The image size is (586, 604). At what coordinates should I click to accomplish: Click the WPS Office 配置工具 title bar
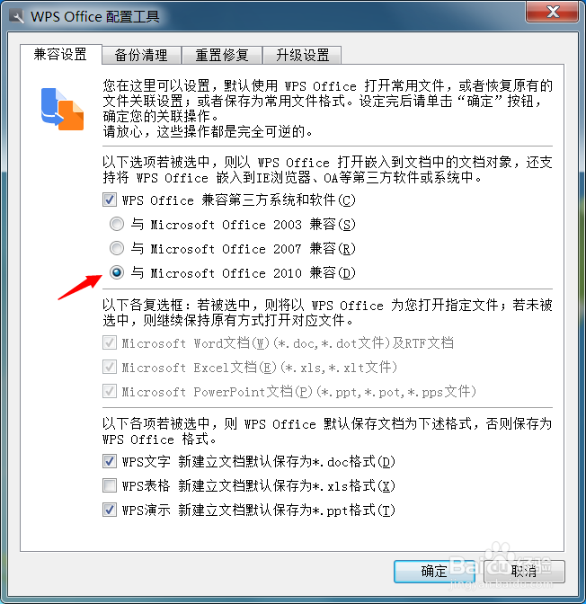pos(270,16)
